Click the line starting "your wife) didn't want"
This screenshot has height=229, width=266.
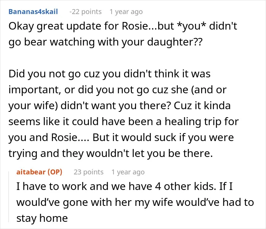(x=120, y=106)
